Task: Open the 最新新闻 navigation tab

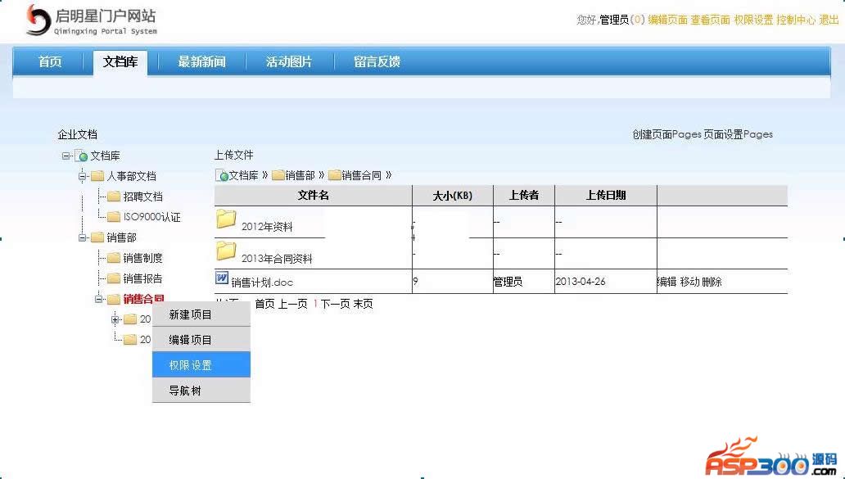Action: point(201,62)
